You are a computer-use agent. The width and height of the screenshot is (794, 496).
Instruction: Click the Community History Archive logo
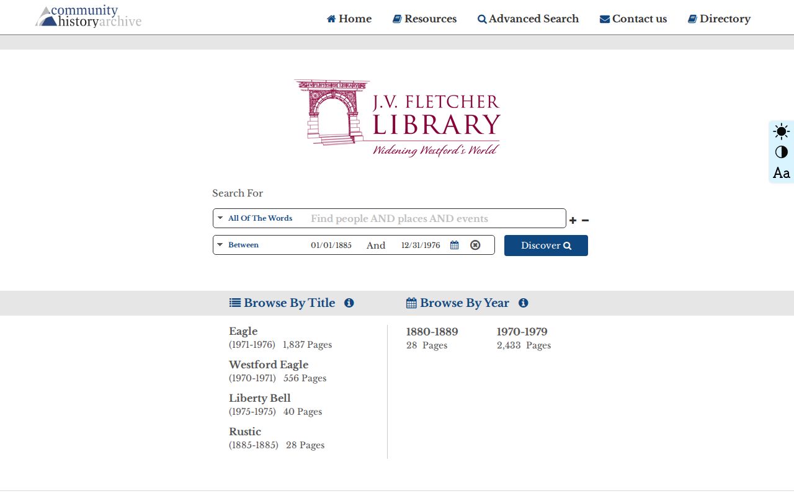click(89, 17)
